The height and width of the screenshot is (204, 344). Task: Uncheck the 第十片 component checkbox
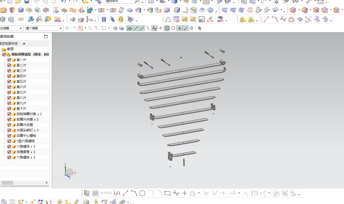(9, 109)
